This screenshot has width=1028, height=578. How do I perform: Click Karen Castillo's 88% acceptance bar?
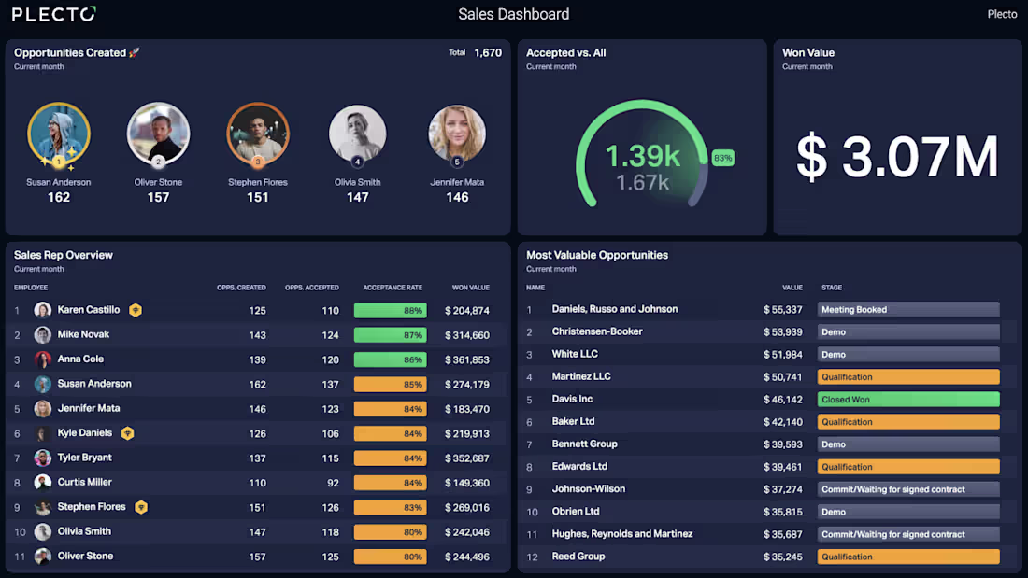(x=390, y=311)
